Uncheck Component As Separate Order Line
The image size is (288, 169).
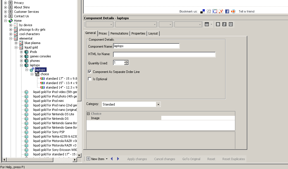coord(90,72)
